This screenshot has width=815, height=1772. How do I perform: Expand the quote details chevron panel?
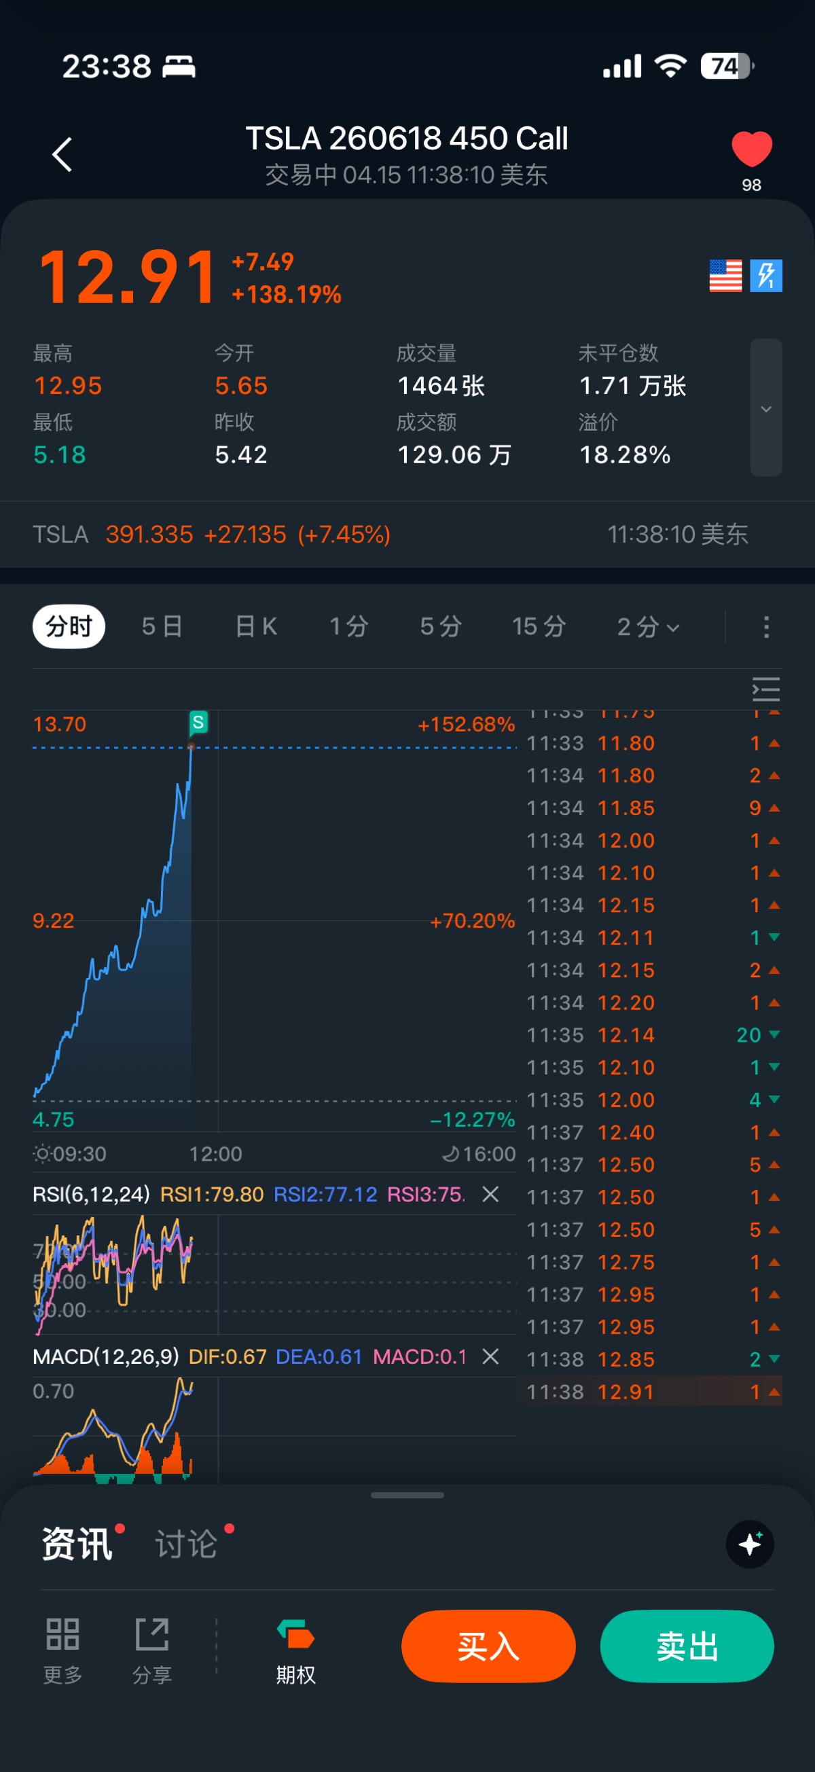click(765, 408)
